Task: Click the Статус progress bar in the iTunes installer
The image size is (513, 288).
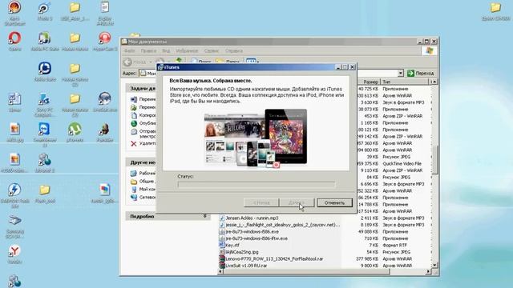Action: (256, 185)
